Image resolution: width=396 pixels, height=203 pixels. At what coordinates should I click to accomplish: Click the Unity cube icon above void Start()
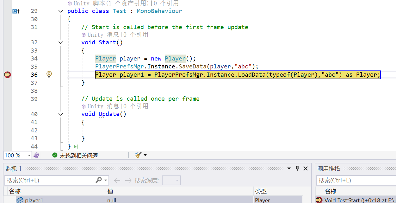(84, 35)
